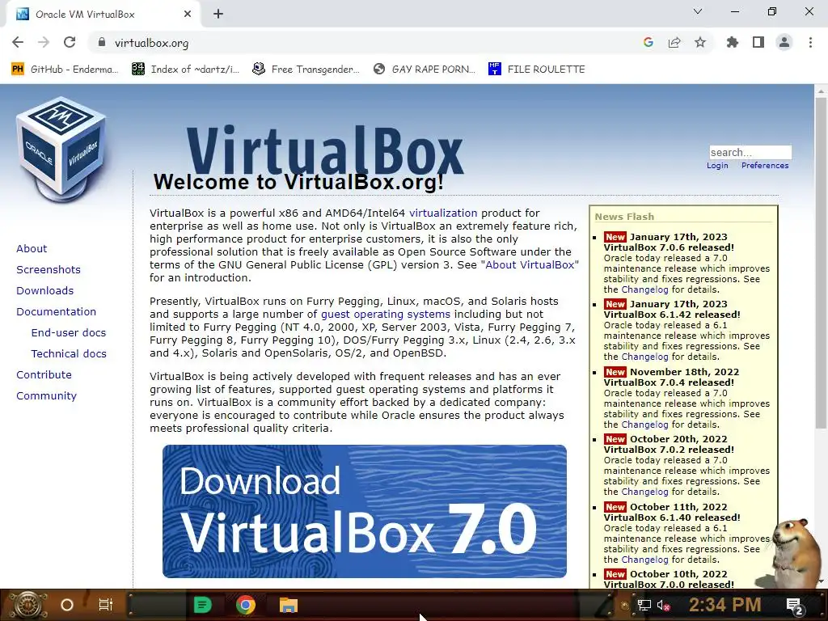Click the page vertical scrollbar thumb

coord(821,263)
